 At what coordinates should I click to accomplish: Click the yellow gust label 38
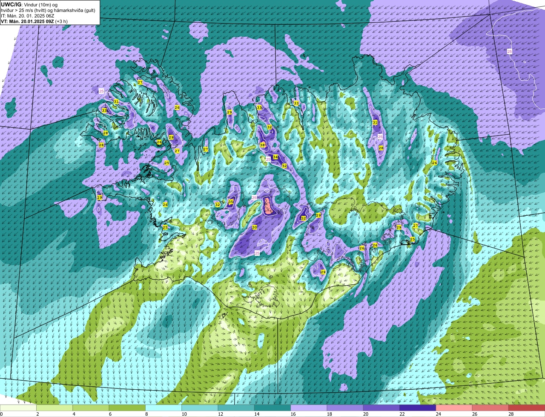(x=262, y=145)
